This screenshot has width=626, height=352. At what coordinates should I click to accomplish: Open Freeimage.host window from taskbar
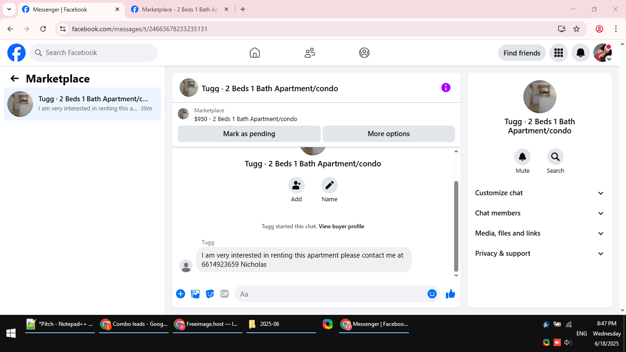pyautogui.click(x=208, y=324)
